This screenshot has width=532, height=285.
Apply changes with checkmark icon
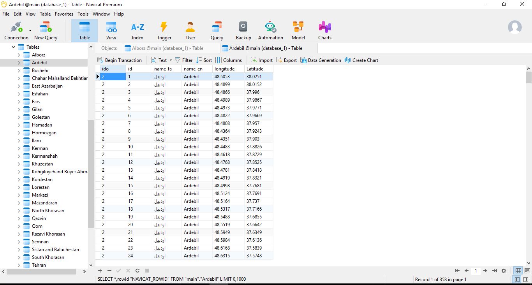[119, 271]
